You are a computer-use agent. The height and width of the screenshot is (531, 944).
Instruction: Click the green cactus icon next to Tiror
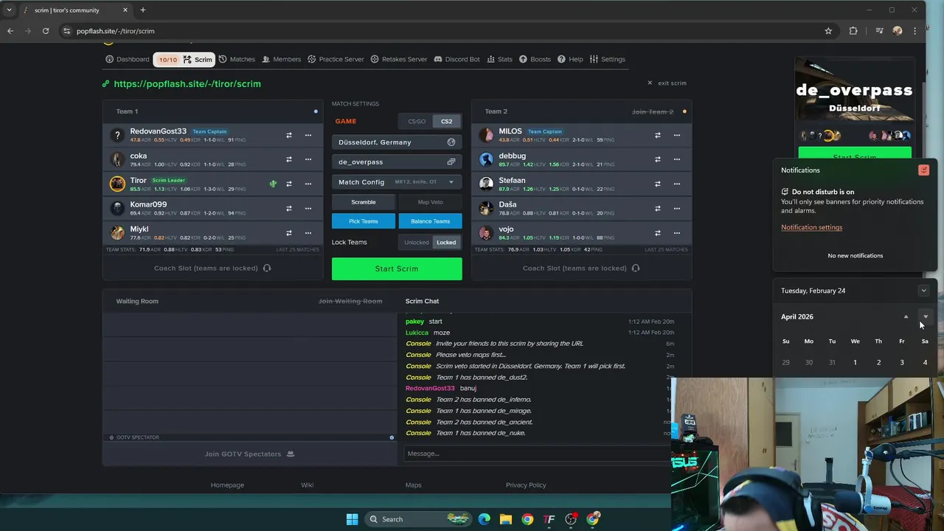(x=273, y=184)
